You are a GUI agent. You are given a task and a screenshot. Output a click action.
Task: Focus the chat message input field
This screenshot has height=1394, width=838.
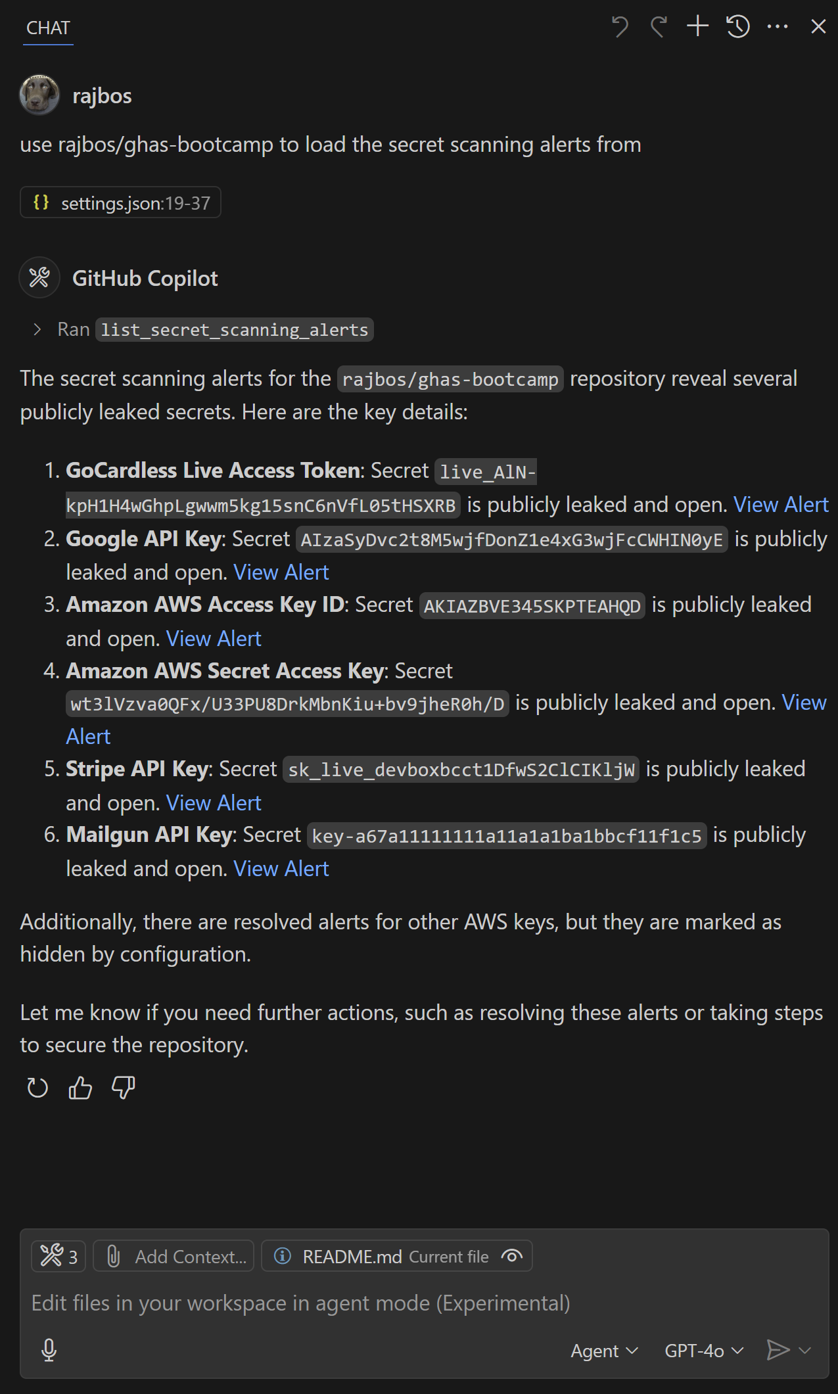[424, 1303]
